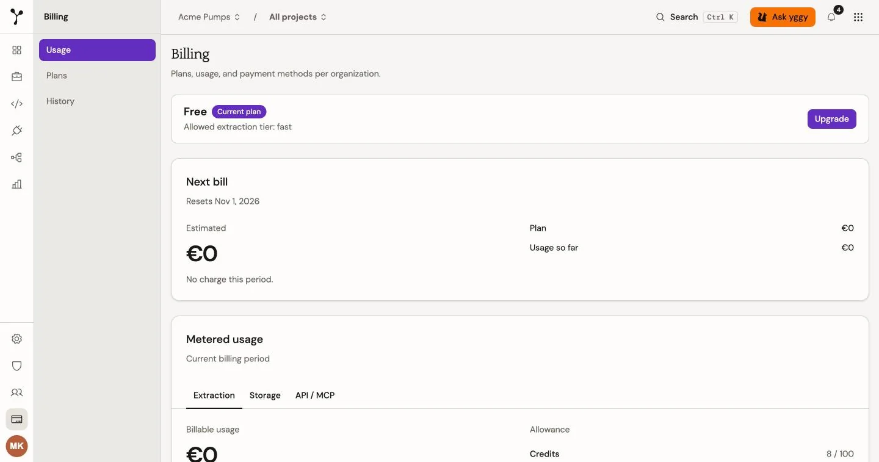Click the Ask yggy button
Viewport: 879px width, 462px height.
(783, 17)
